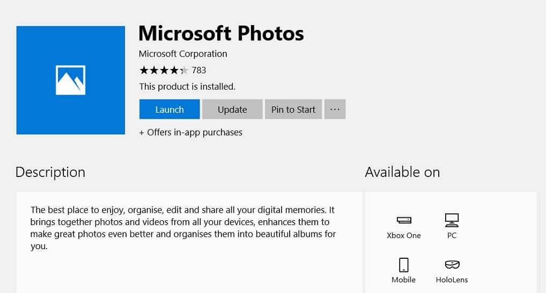546x293 pixels.
Task: Click the star rating display
Action: coord(164,71)
